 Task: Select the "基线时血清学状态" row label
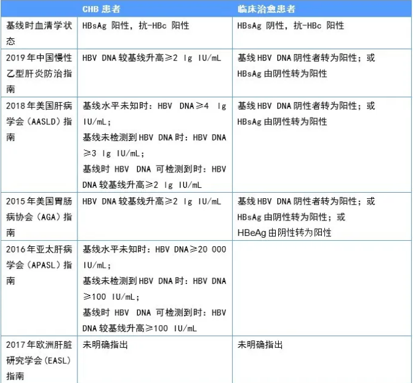pyautogui.click(x=39, y=33)
